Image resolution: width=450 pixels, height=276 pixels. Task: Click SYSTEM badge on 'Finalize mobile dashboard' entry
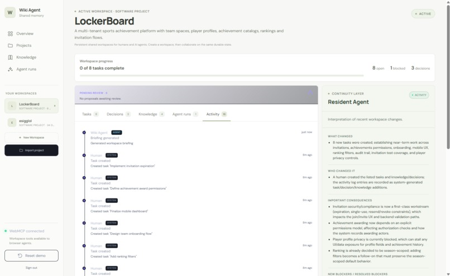112,200
